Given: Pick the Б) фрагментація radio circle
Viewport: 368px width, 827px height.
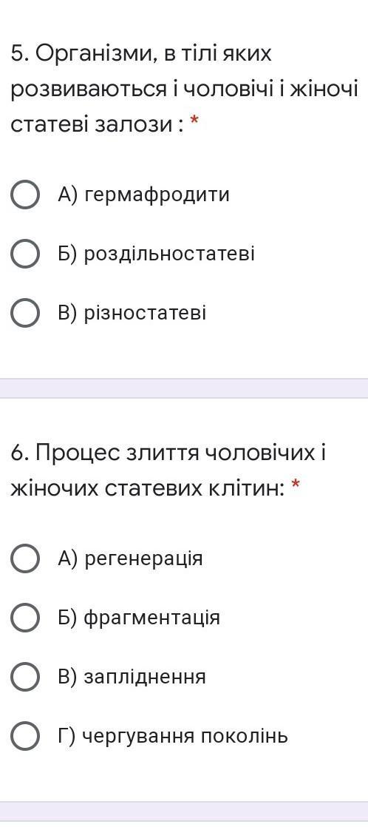Looking at the screenshot, I should (x=25, y=618).
